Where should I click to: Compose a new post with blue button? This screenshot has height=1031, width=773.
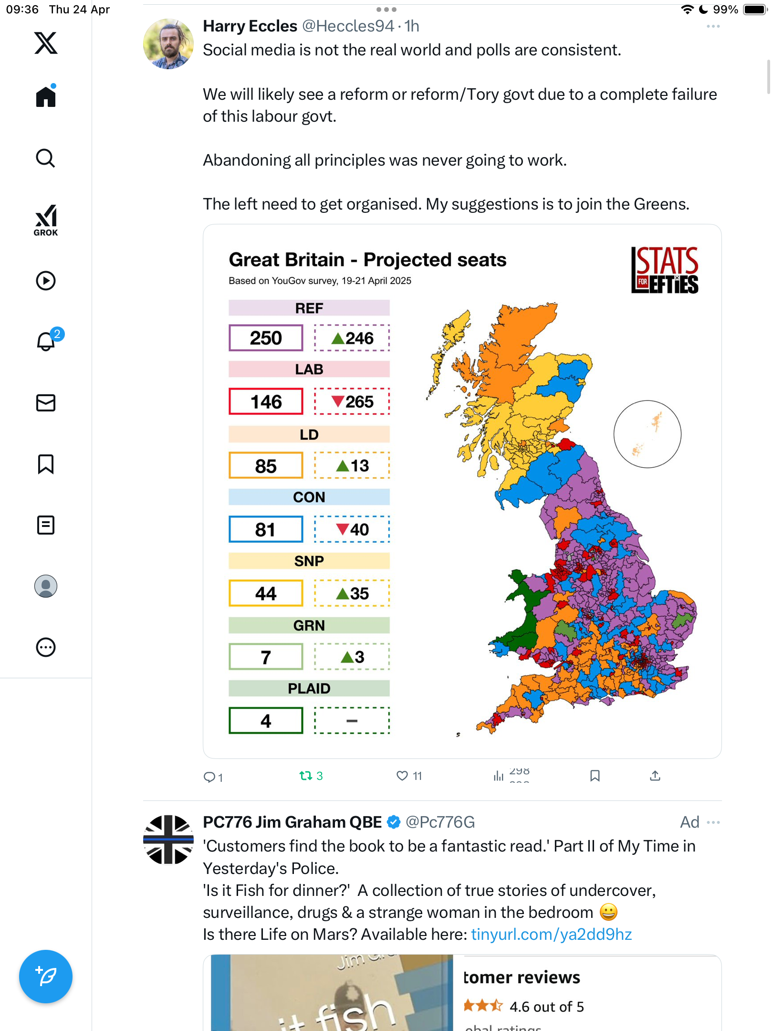coord(46,977)
